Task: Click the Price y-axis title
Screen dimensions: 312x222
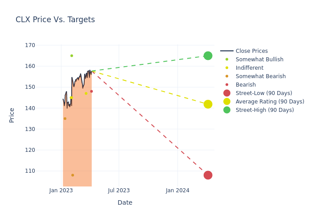Action: [12, 115]
